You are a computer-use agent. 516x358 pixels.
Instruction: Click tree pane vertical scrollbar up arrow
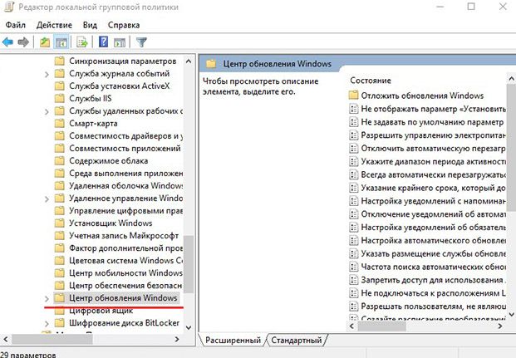click(x=189, y=61)
